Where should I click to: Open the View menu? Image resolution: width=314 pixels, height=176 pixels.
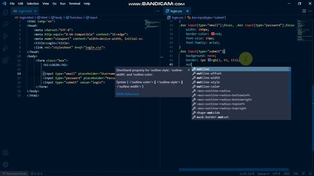[x=46, y=3]
